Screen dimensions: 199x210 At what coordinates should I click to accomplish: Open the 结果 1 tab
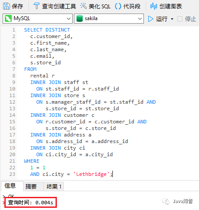53,186
